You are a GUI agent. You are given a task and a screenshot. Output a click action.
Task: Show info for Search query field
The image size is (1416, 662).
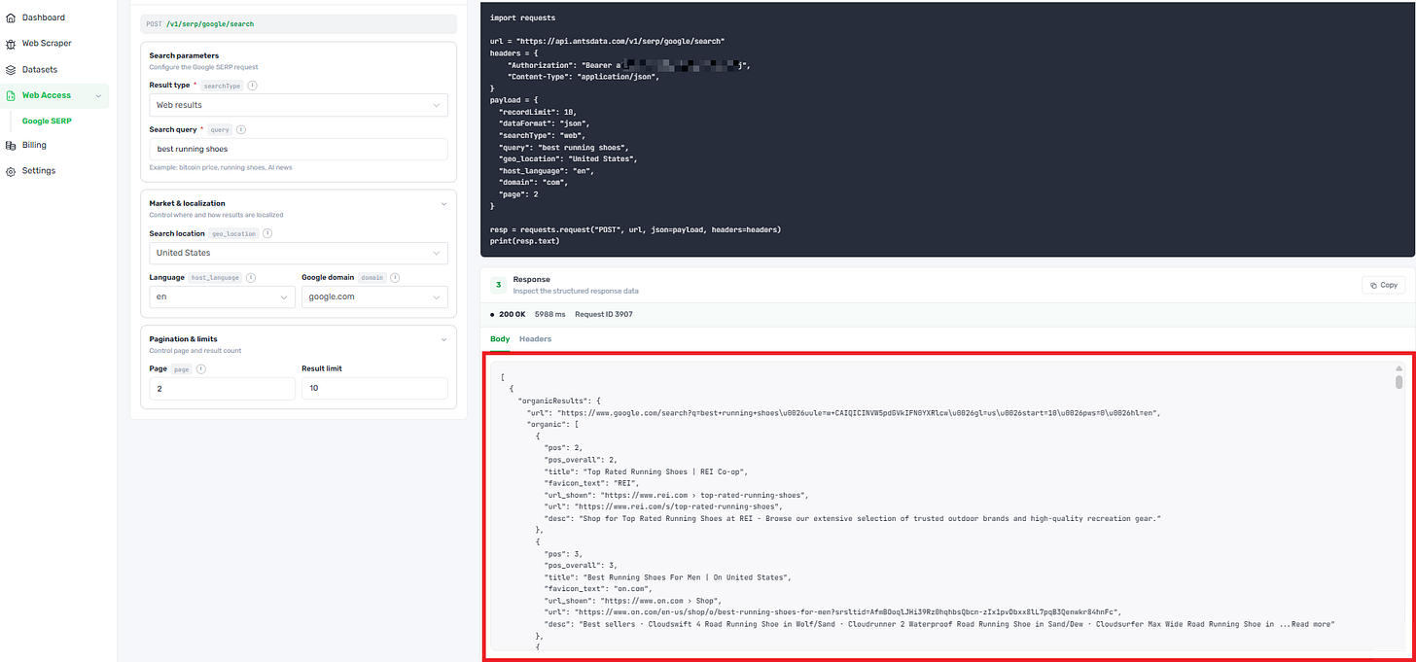click(241, 129)
